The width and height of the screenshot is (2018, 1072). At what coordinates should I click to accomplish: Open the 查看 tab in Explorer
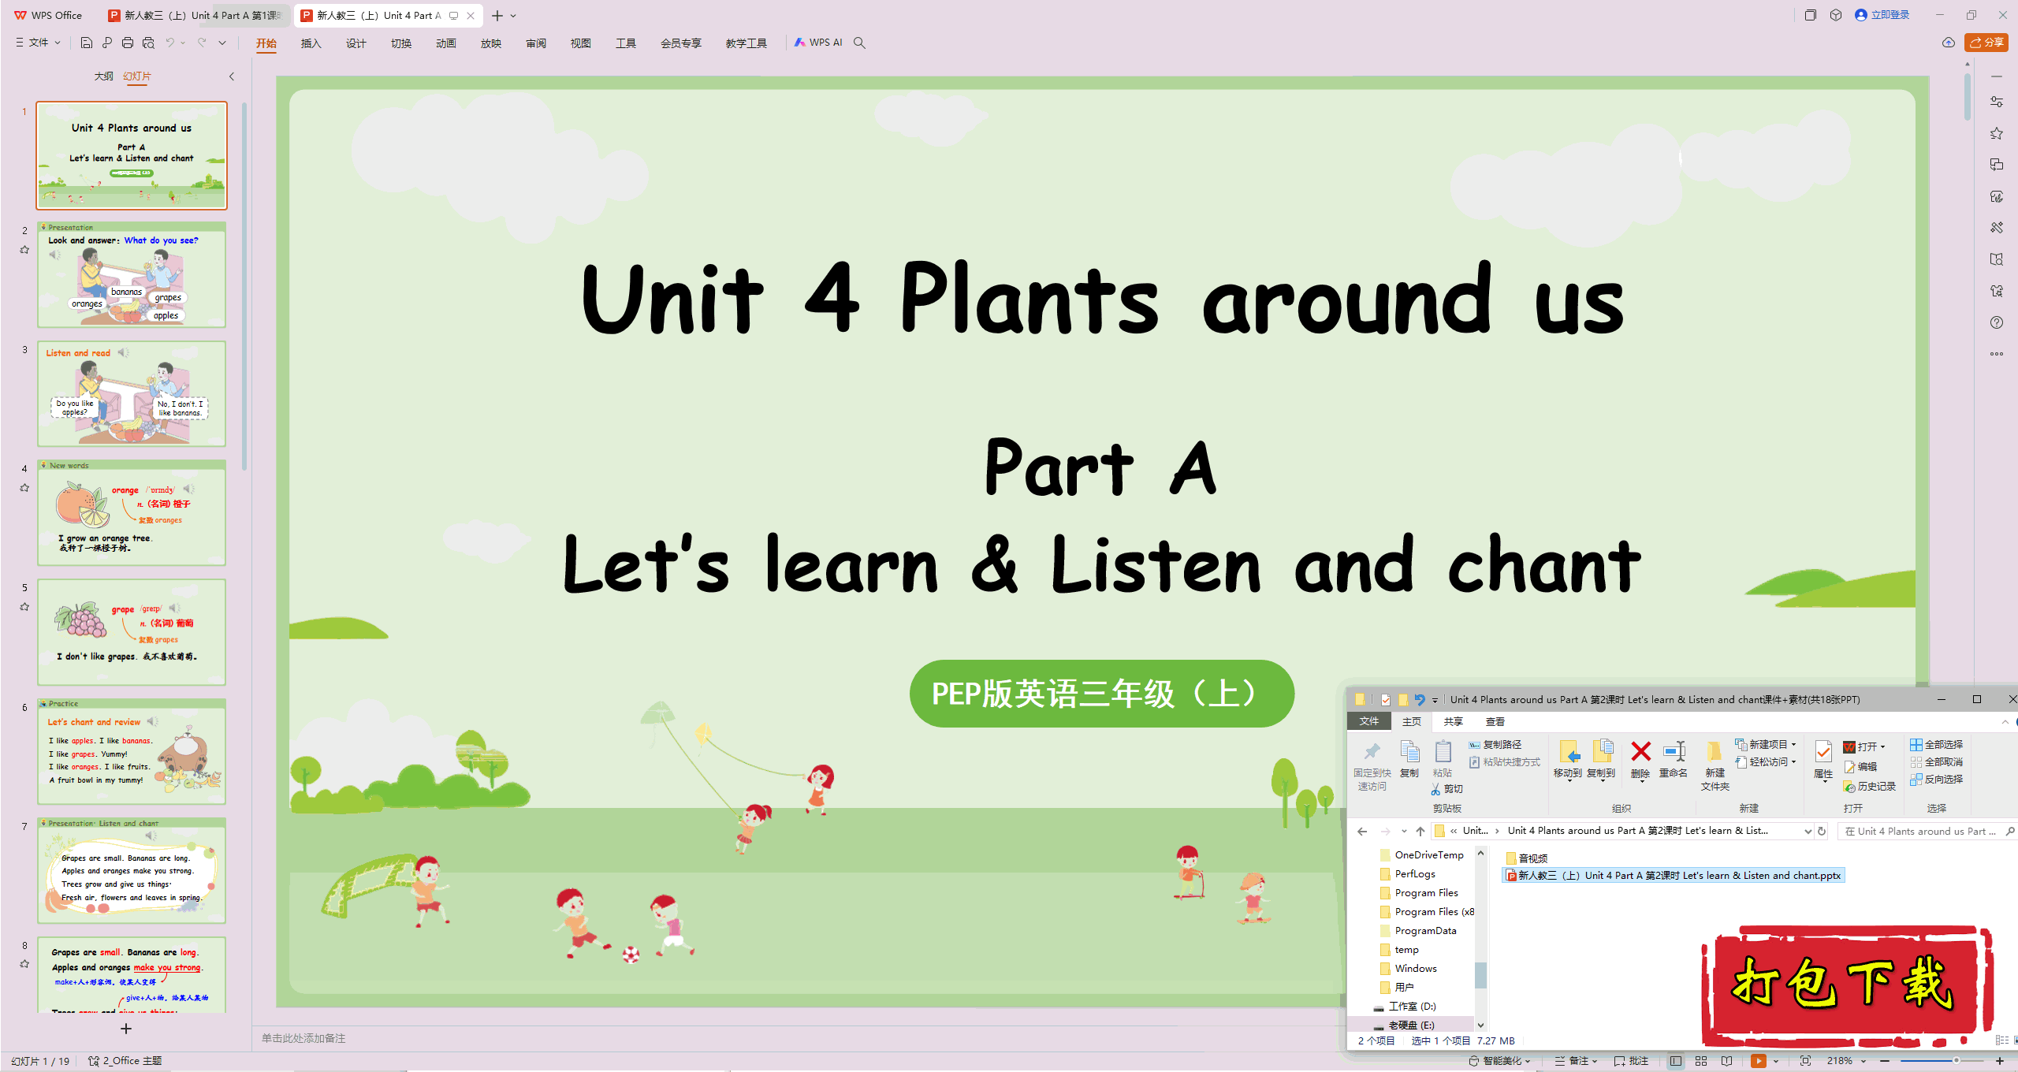[1495, 721]
